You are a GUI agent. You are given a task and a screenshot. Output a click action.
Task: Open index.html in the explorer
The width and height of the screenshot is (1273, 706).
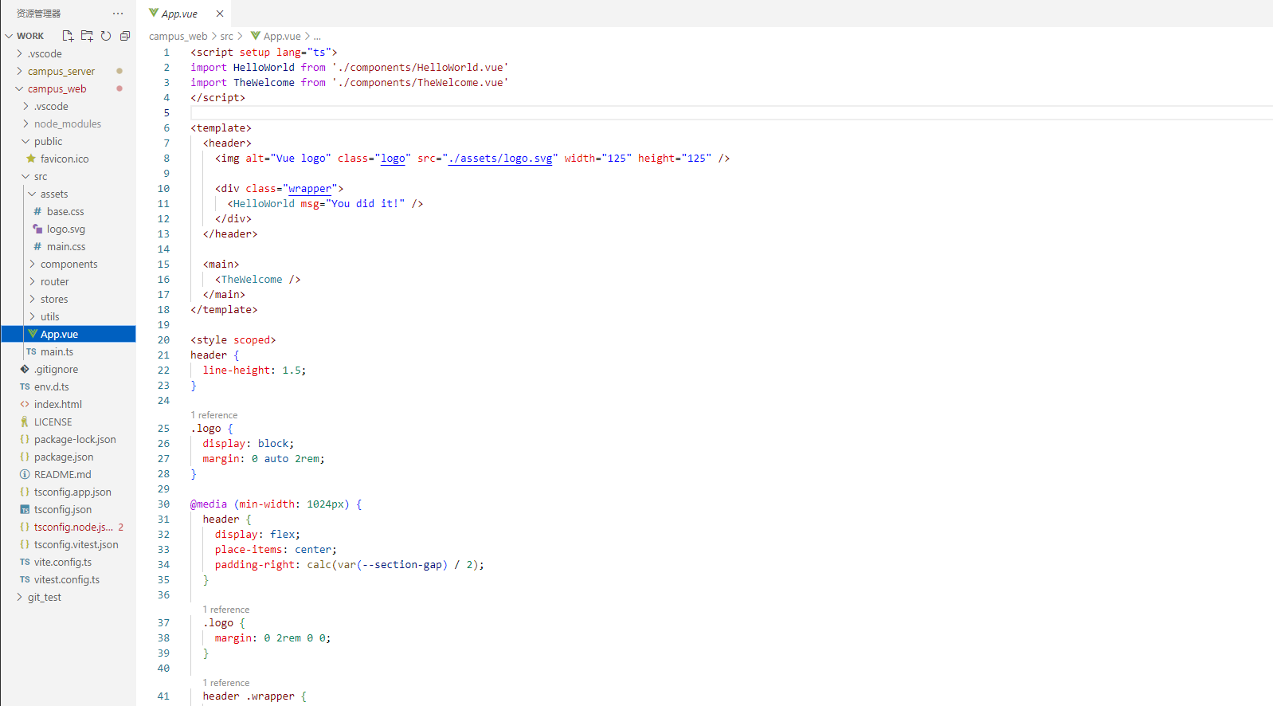(x=57, y=405)
